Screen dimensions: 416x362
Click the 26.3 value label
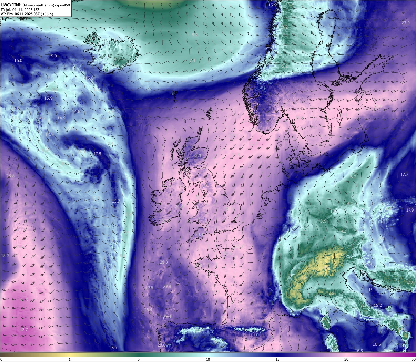click(x=164, y=262)
